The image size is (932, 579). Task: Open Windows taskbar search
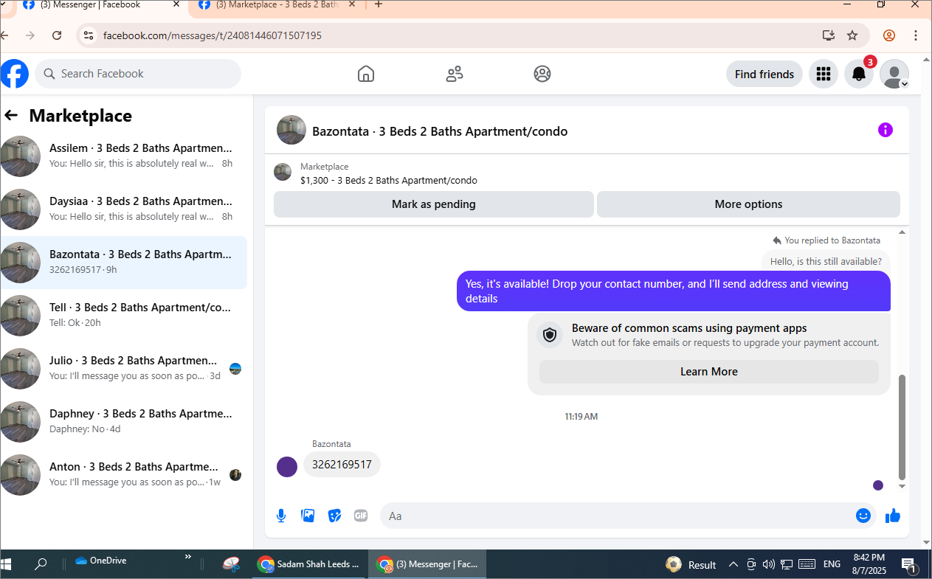(x=41, y=564)
